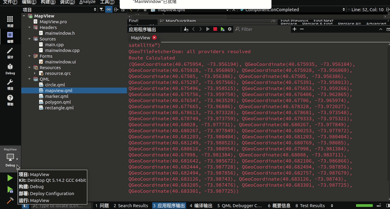The height and width of the screenshot is (209, 390).
Task: Start debugging with the run-bug sidebar icon
Action: (x=10, y=189)
